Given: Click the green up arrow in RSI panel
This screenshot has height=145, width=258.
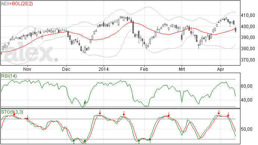Looking at the screenshot, I should coord(85,103).
